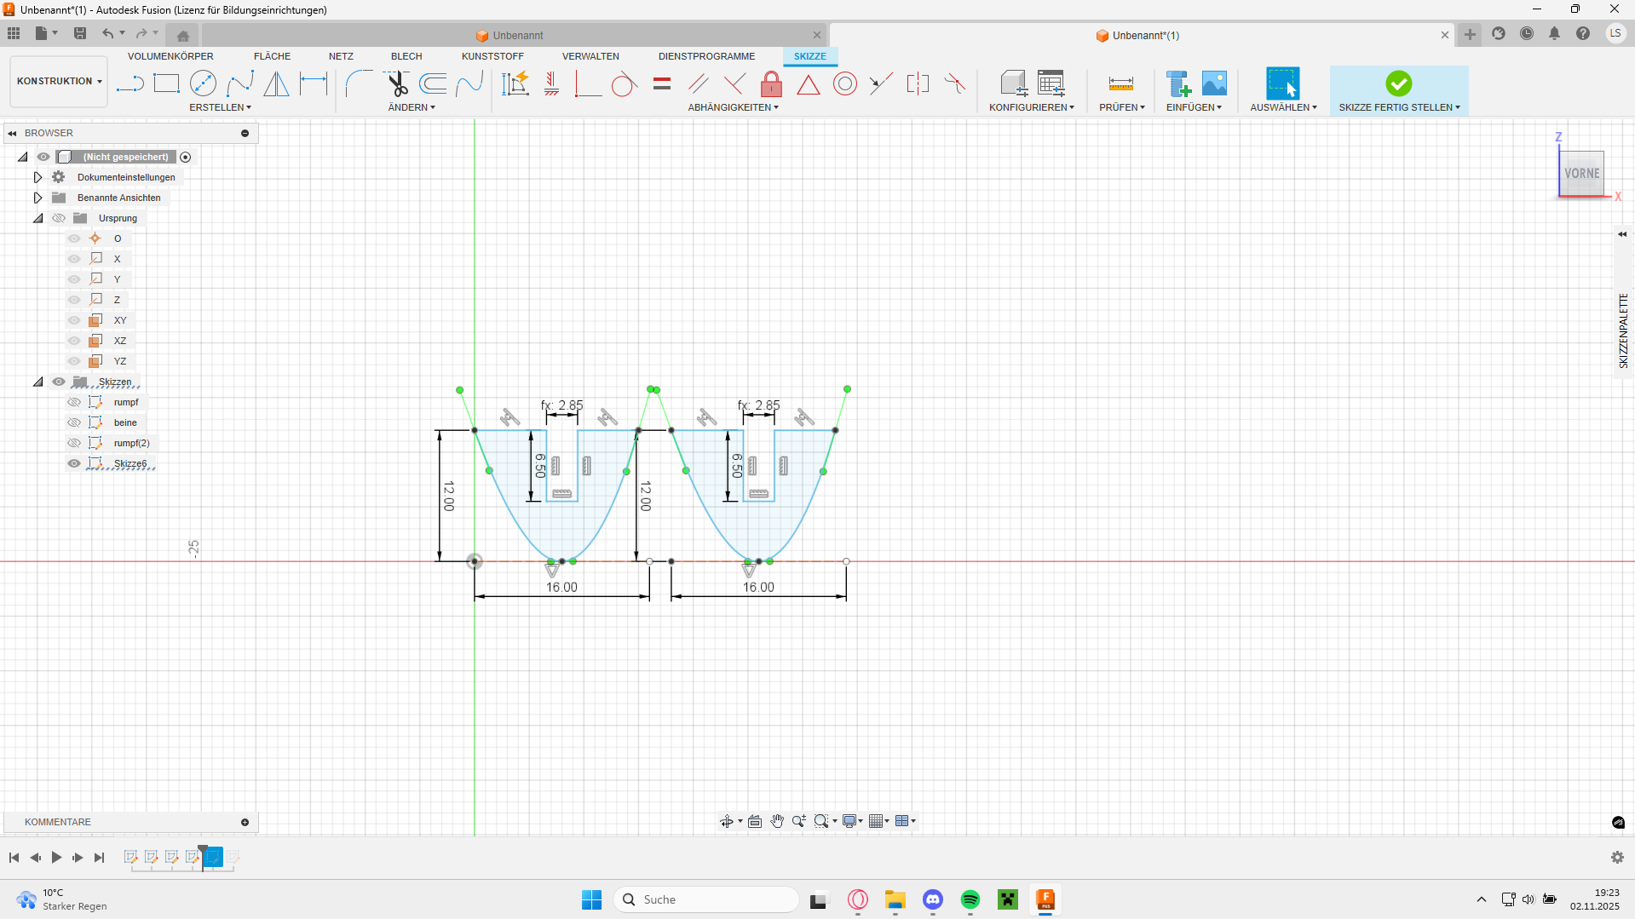Open the KONSTRUKTION workspace dropdown
Screen dimensions: 1635x919
click(x=59, y=82)
